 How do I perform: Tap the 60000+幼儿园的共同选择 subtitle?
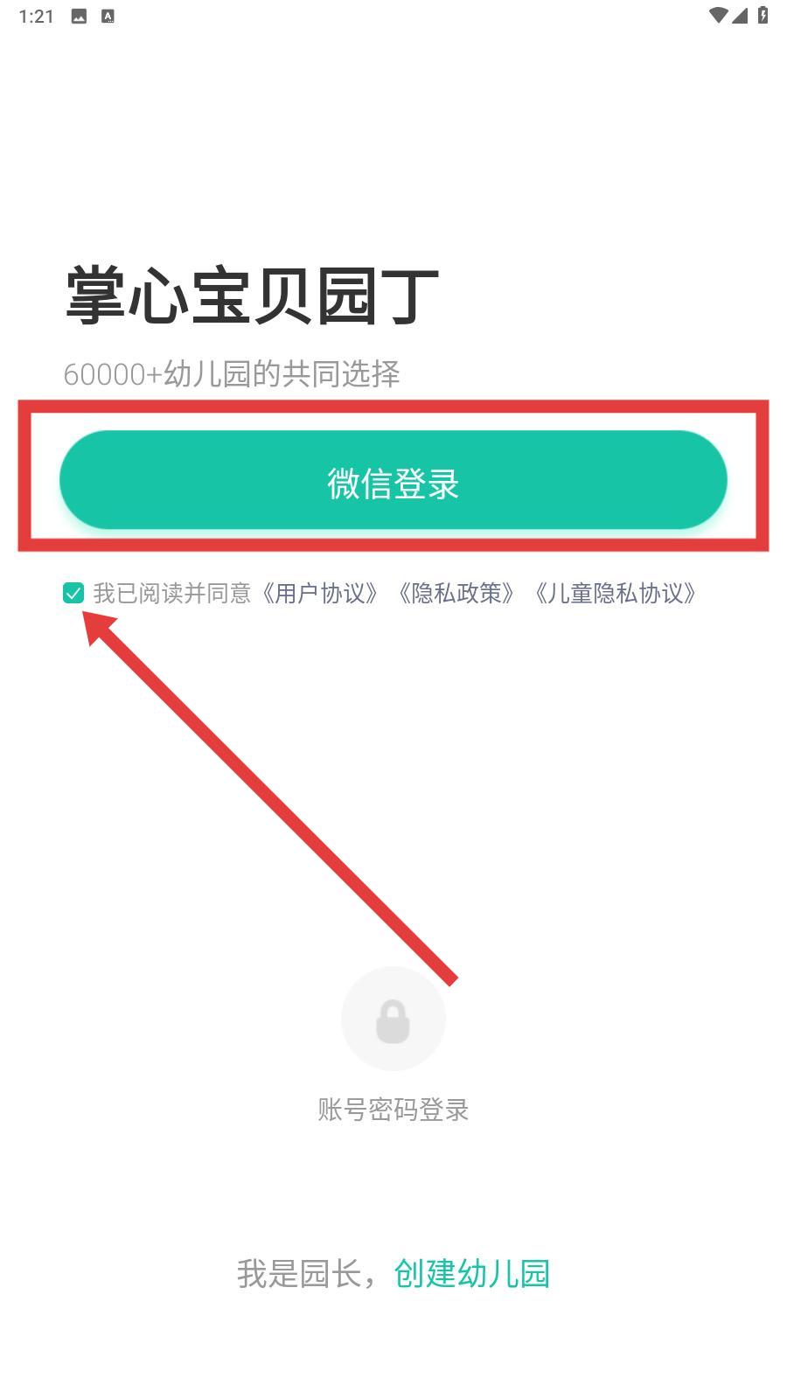point(232,374)
